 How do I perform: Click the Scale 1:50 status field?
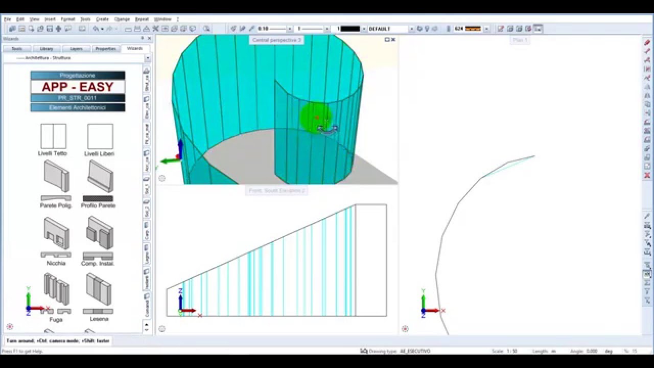click(x=504, y=351)
